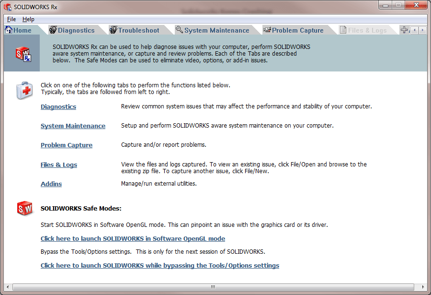Click the red SOLIDWORKS Safe Modes icon
This screenshot has width=431, height=295.
(24, 209)
